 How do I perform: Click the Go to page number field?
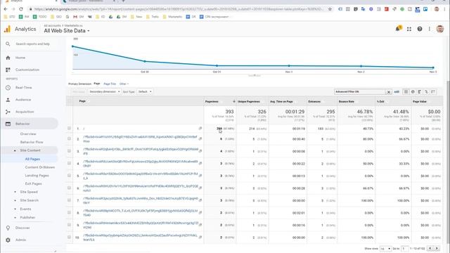tap(405, 248)
